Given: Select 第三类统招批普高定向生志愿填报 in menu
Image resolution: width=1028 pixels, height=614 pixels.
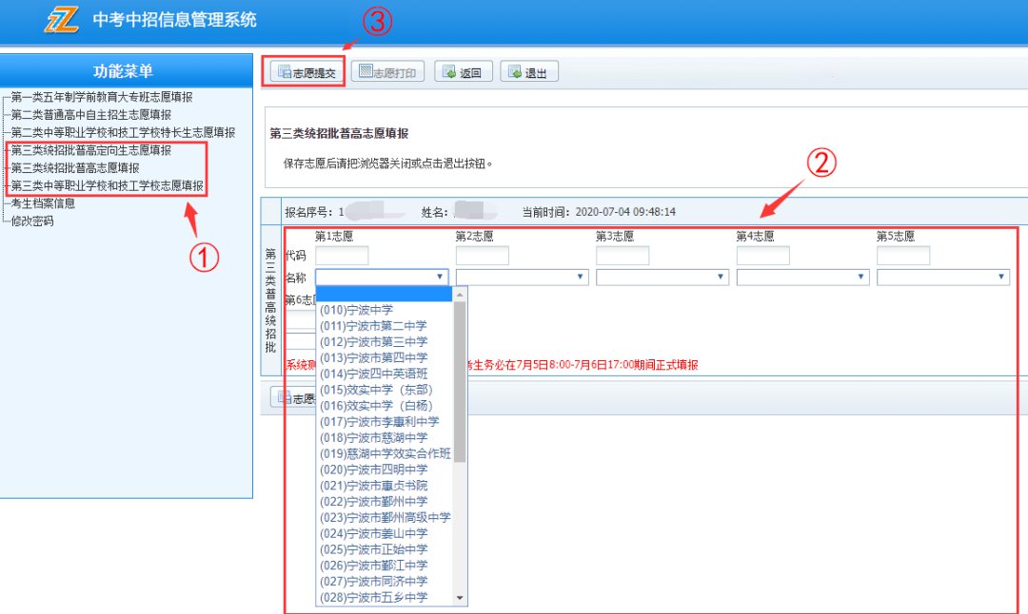Looking at the screenshot, I should (91, 150).
